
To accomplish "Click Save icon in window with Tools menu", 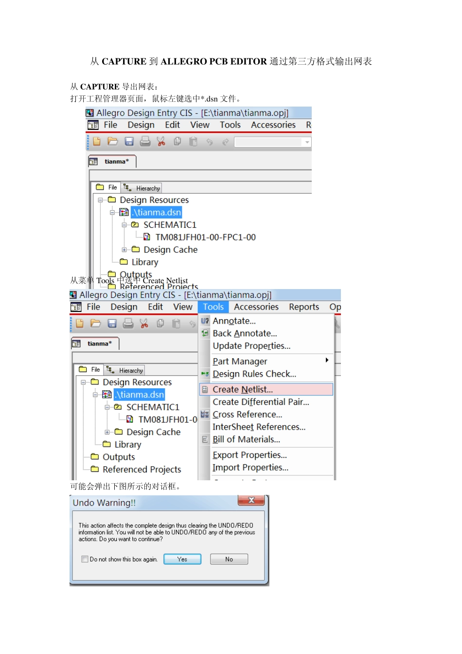I will [x=112, y=324].
